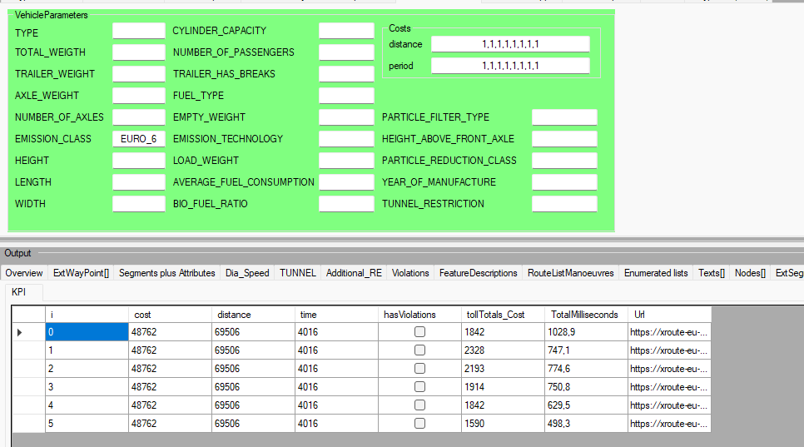Open the Url link in row 1
Viewport: 804px width, 447px height.
(x=668, y=350)
